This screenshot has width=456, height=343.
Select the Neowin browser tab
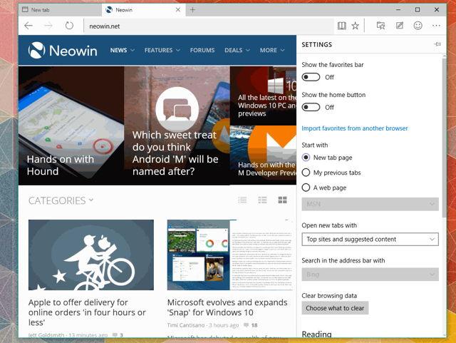(140, 10)
